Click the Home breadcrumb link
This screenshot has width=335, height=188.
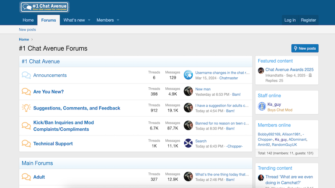click(24, 39)
